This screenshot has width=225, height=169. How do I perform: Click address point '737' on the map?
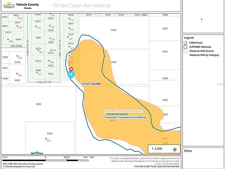pos(72,20)
